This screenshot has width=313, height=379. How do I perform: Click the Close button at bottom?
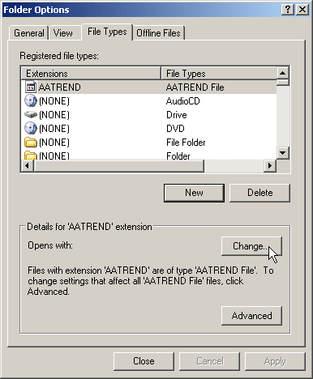click(x=144, y=361)
